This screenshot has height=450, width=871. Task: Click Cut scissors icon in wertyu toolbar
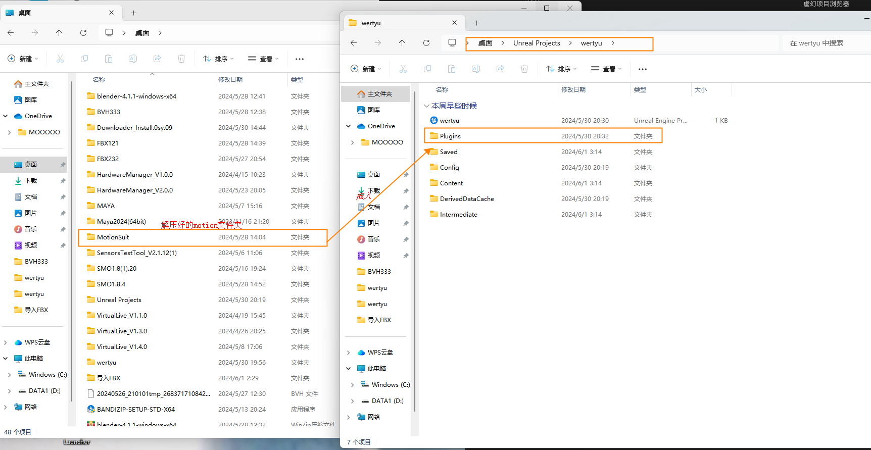403,69
